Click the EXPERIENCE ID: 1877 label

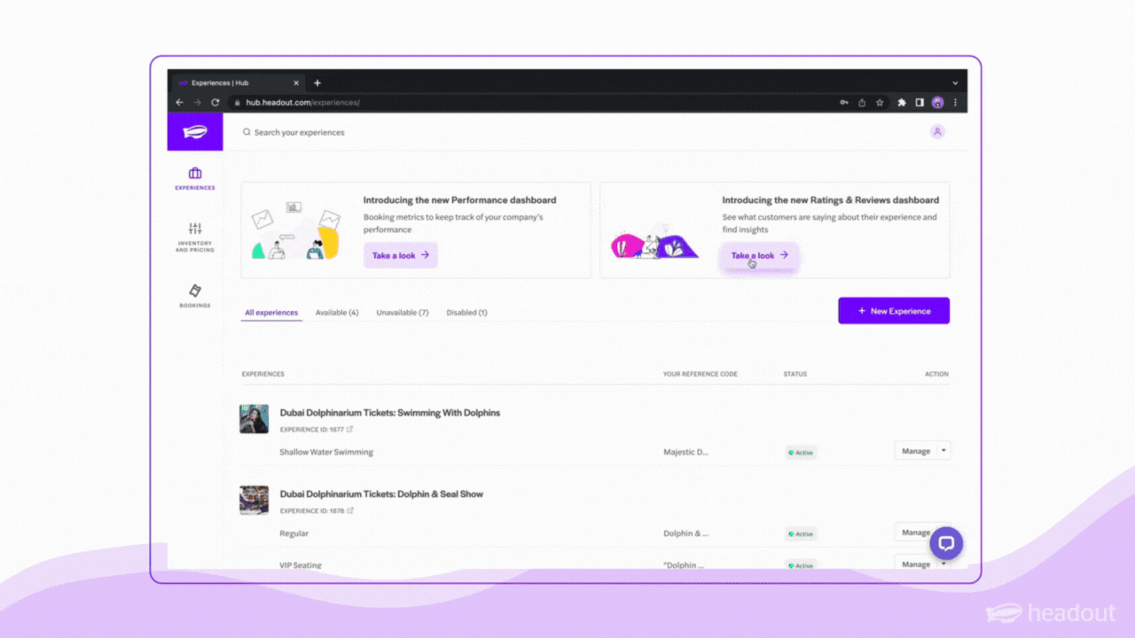[311, 430]
